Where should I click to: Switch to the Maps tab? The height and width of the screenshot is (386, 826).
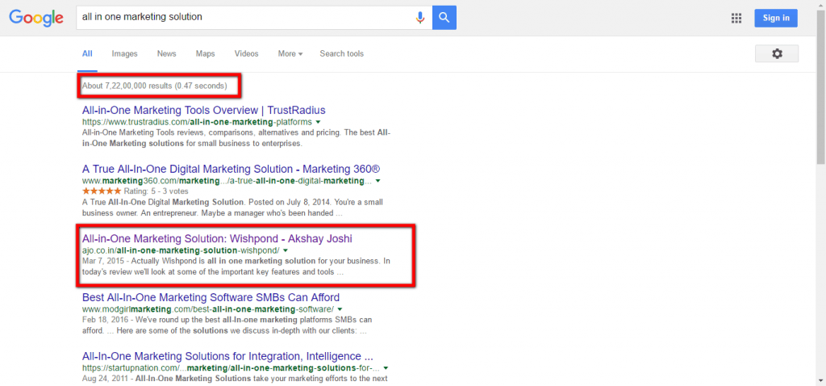tap(205, 54)
